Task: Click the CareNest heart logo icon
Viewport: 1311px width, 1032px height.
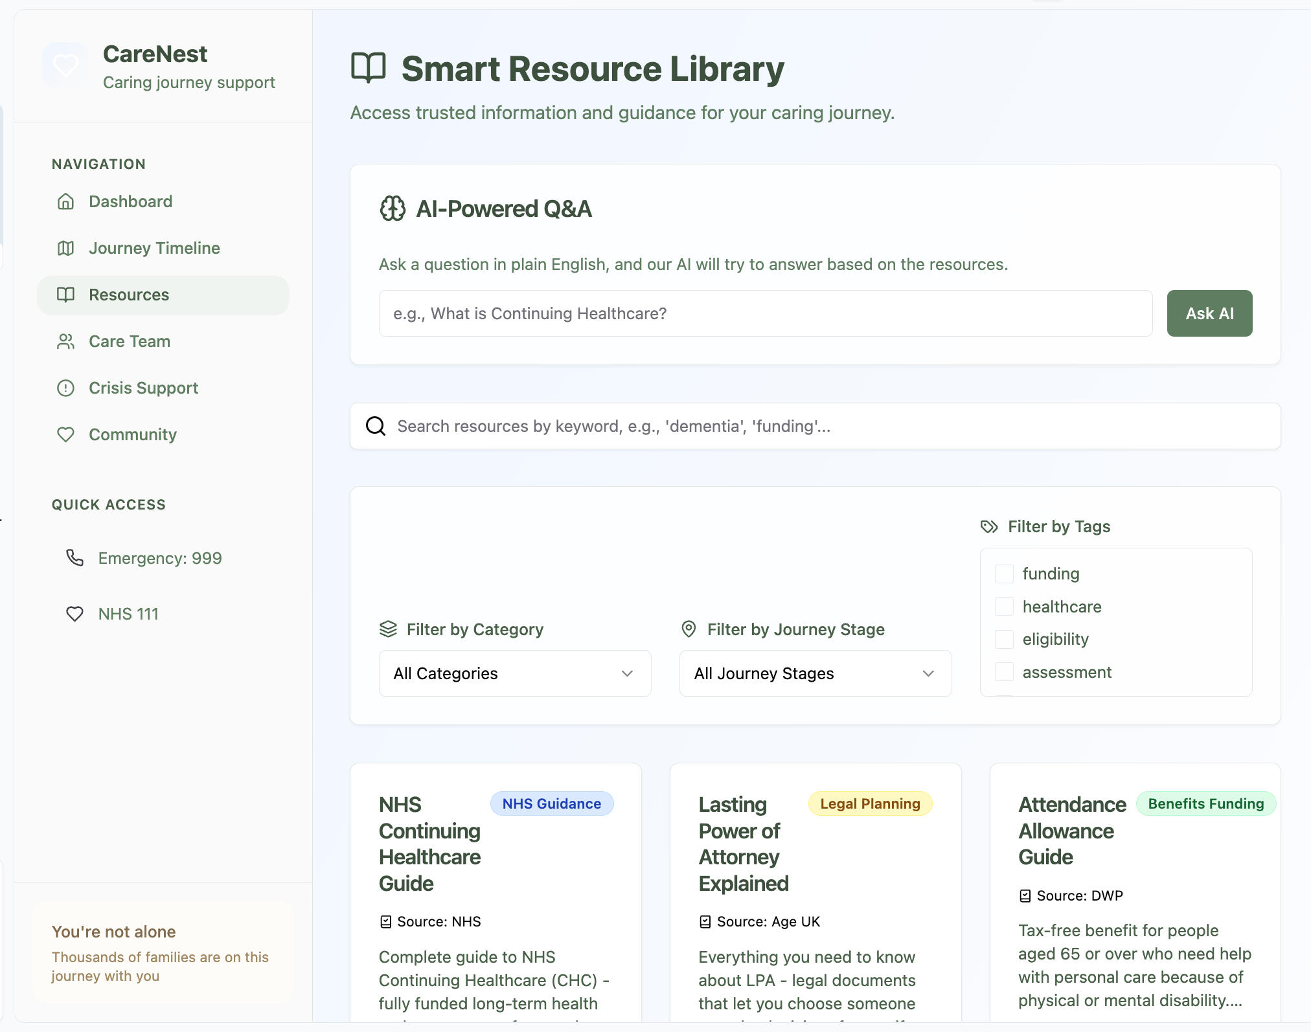Action: pos(65,65)
